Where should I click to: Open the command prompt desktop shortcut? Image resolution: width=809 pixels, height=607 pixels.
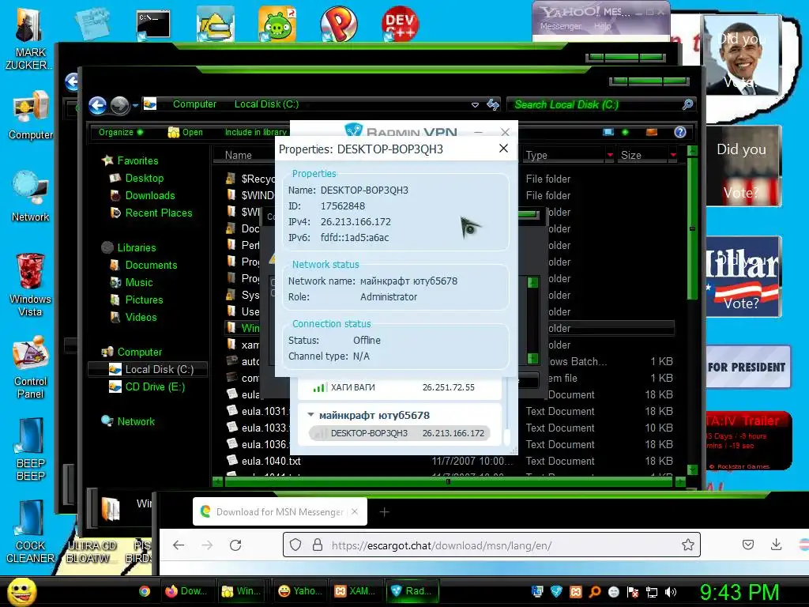click(153, 25)
